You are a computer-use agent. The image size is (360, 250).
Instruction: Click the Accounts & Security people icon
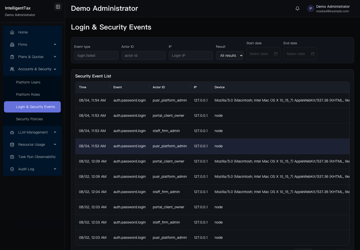12,69
